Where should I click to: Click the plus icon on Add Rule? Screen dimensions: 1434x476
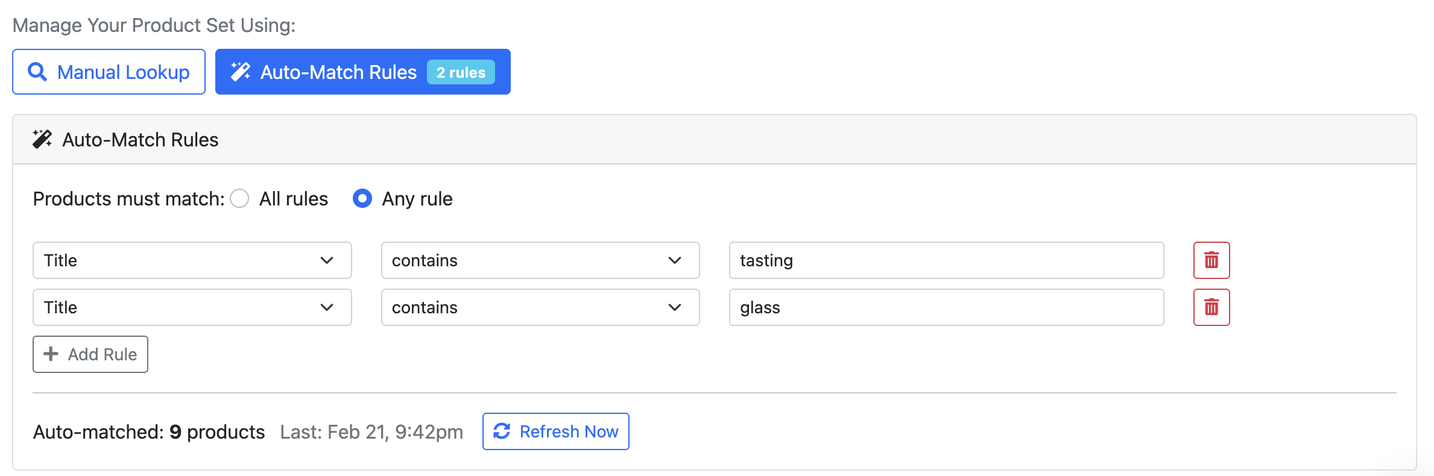coord(51,354)
